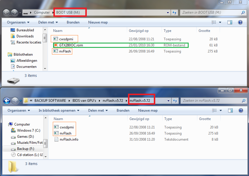Open Delen met menu in BOOT USB window
Image resolution: width=249 pixels, height=176 pixels.
(48, 22)
